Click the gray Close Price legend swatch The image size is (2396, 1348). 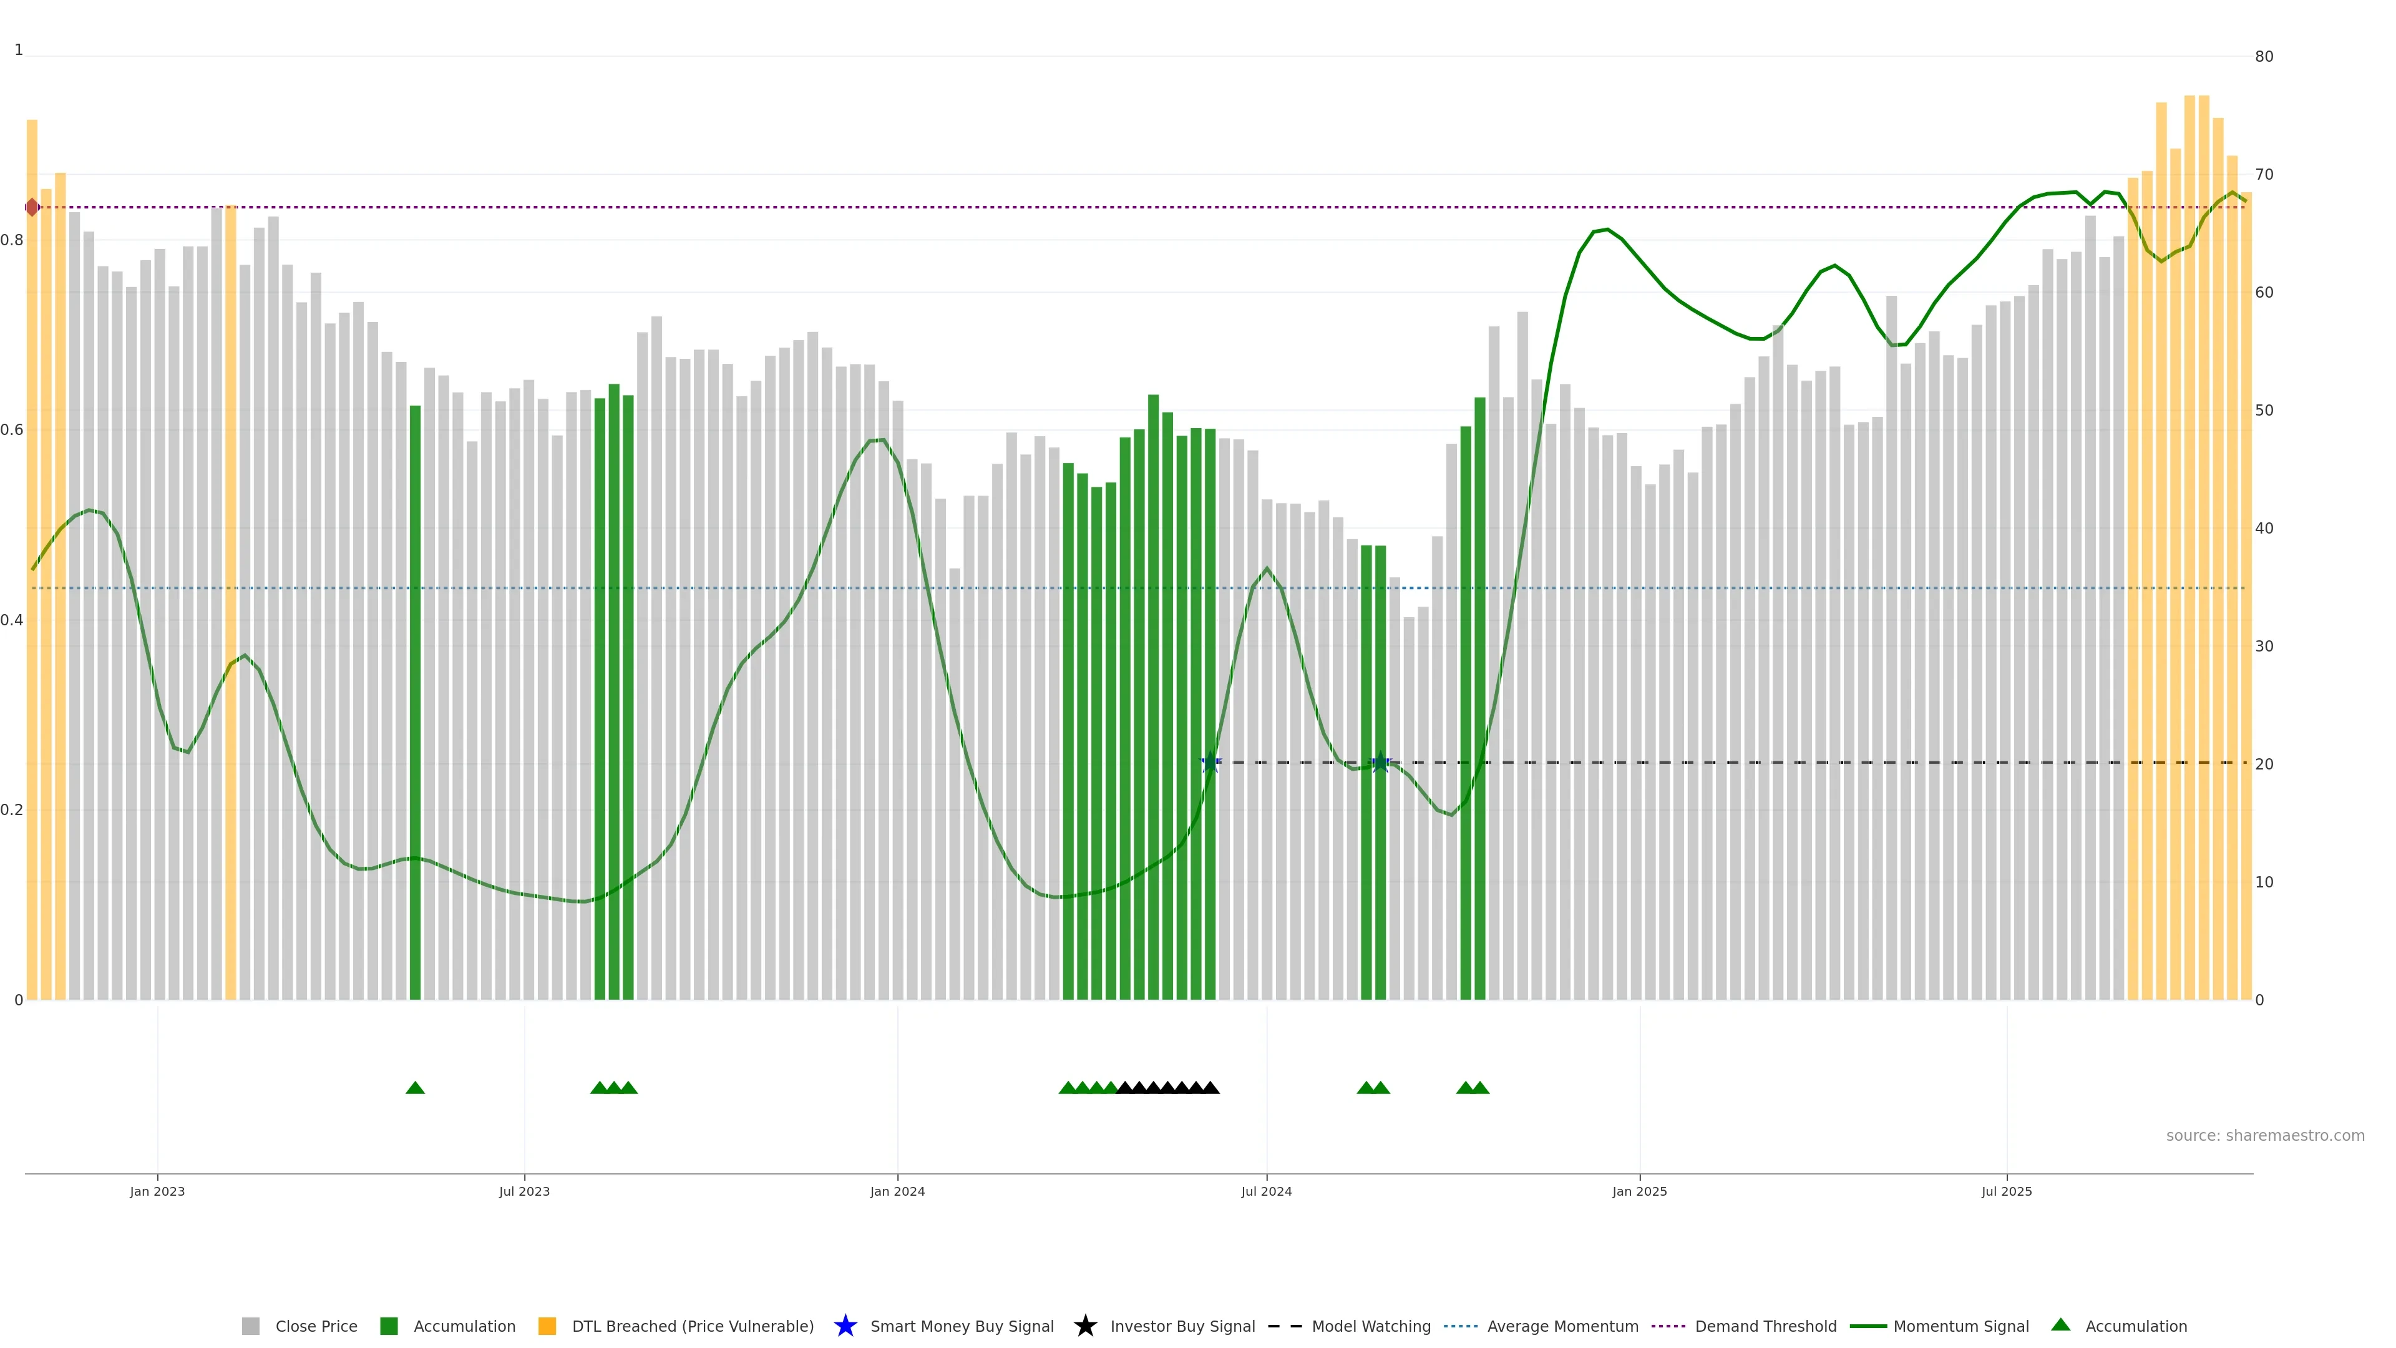coord(250,1327)
